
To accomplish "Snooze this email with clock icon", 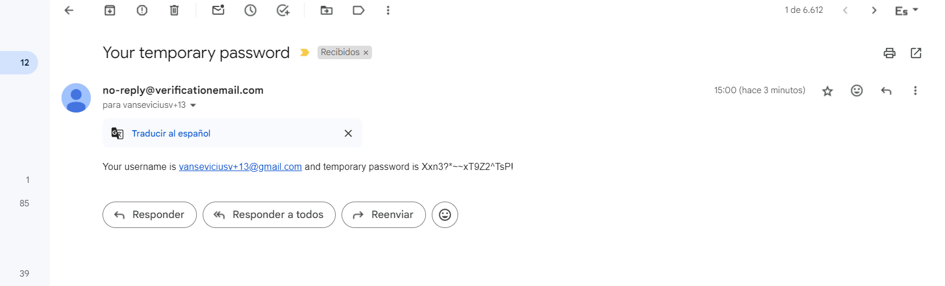I will point(250,10).
